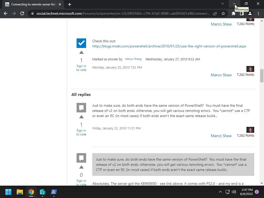The image size is (264, 198).
Task: Show hidden system tray icons
Action: (x=220, y=192)
